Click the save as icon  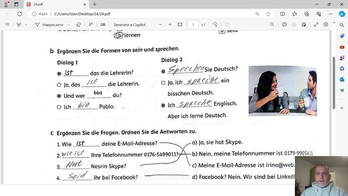pos(304,24)
